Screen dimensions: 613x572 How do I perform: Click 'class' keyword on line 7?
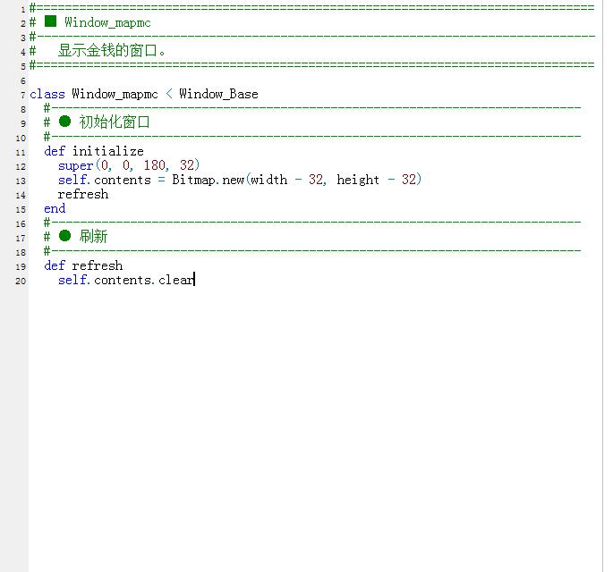point(47,94)
